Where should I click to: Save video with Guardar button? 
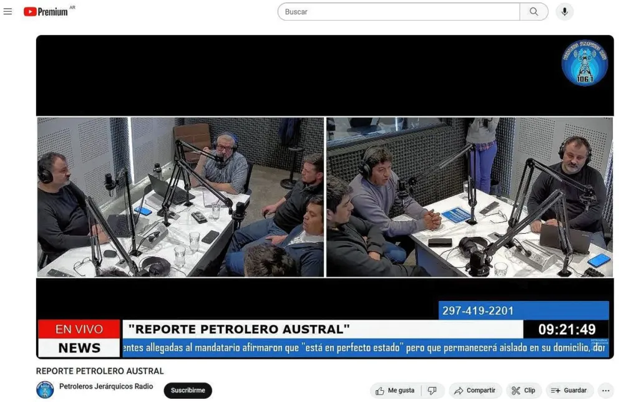569,390
